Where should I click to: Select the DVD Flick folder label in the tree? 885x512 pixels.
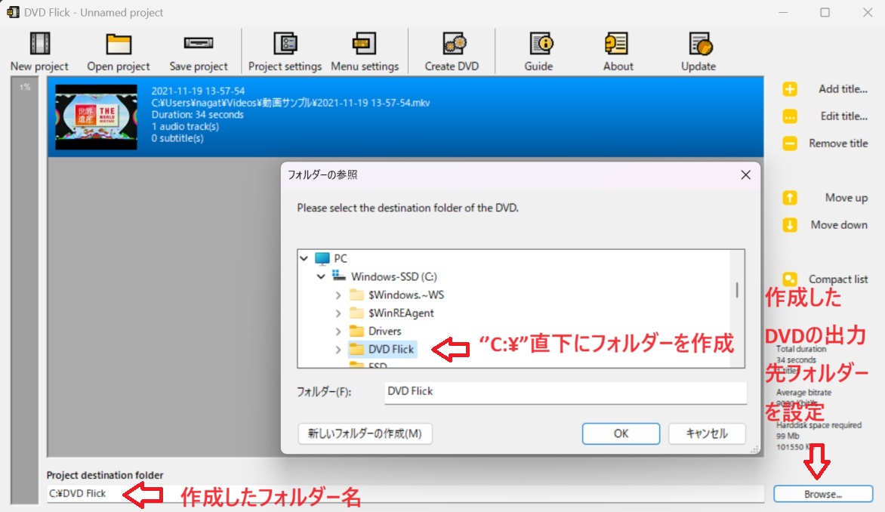[x=391, y=349]
